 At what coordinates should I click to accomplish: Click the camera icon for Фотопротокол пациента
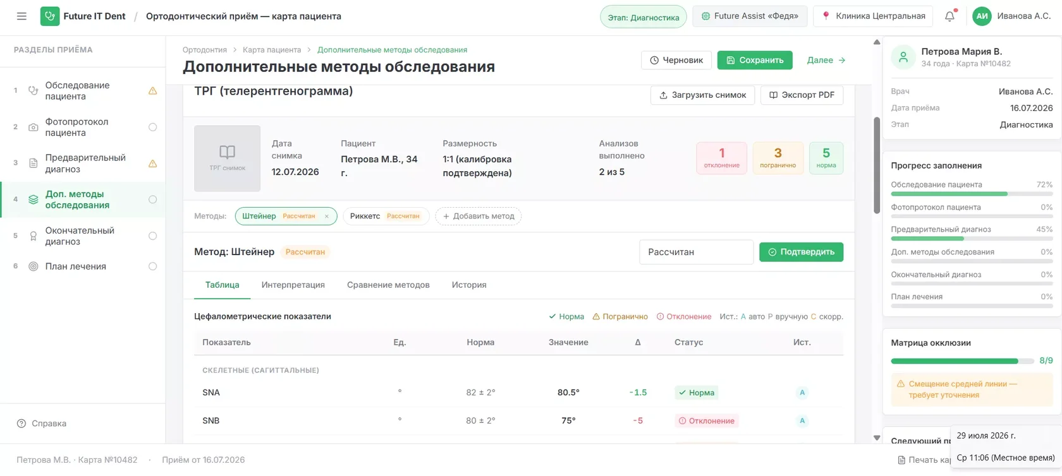34,128
